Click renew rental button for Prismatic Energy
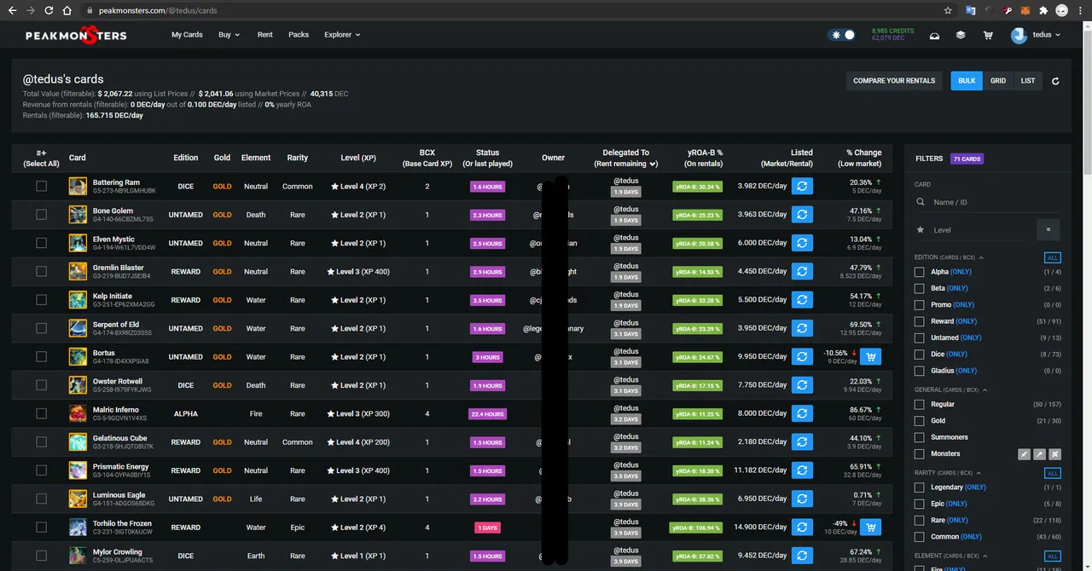 pyautogui.click(x=802, y=470)
